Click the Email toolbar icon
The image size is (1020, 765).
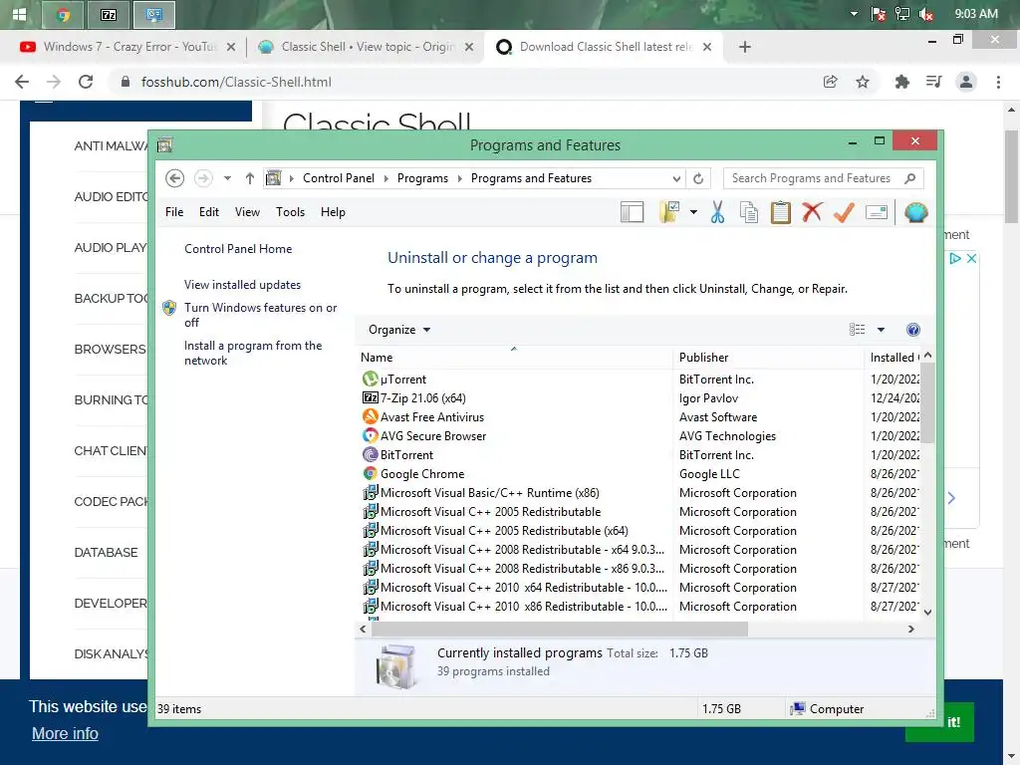877,213
